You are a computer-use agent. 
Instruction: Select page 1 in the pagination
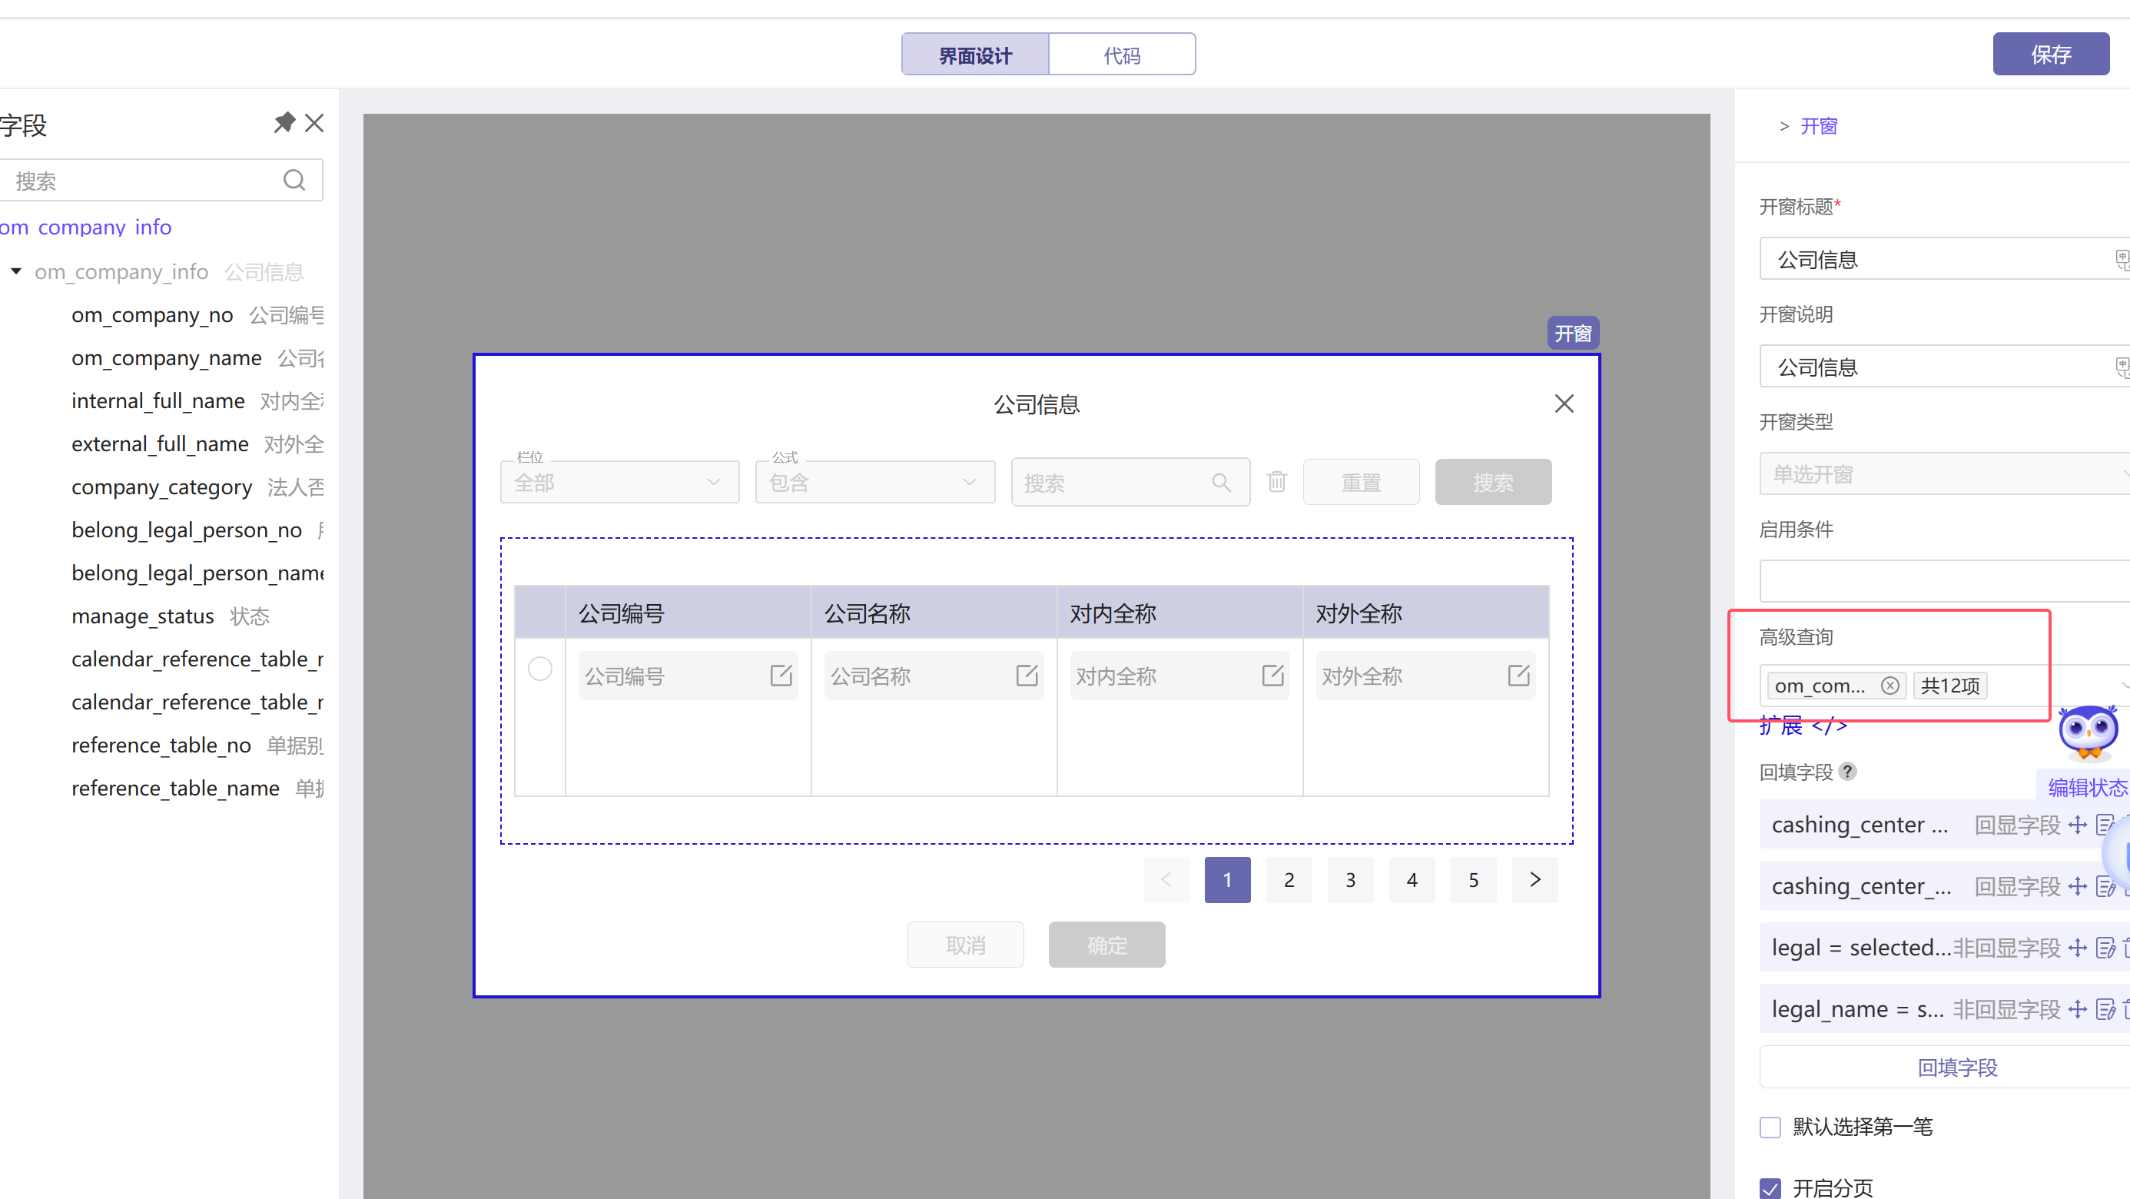1227,880
